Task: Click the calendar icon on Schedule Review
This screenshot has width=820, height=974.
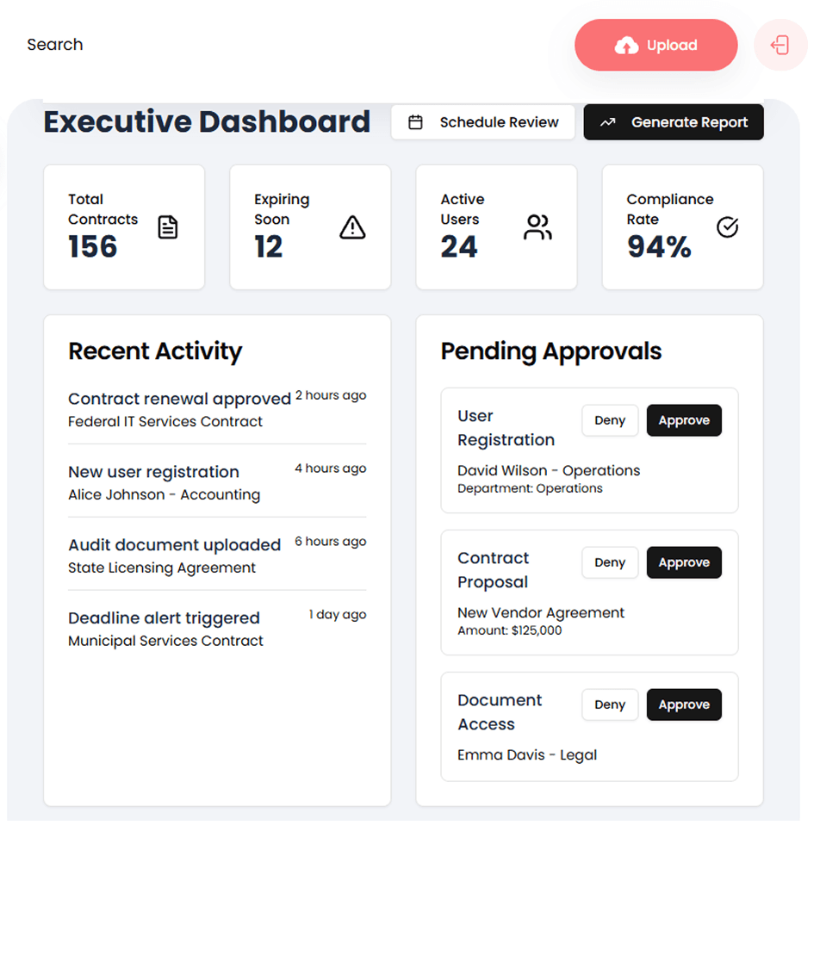Action: coord(416,121)
